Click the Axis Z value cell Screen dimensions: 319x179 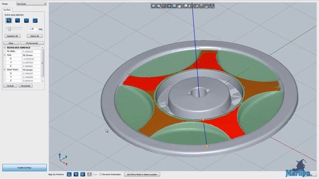pos(31,66)
